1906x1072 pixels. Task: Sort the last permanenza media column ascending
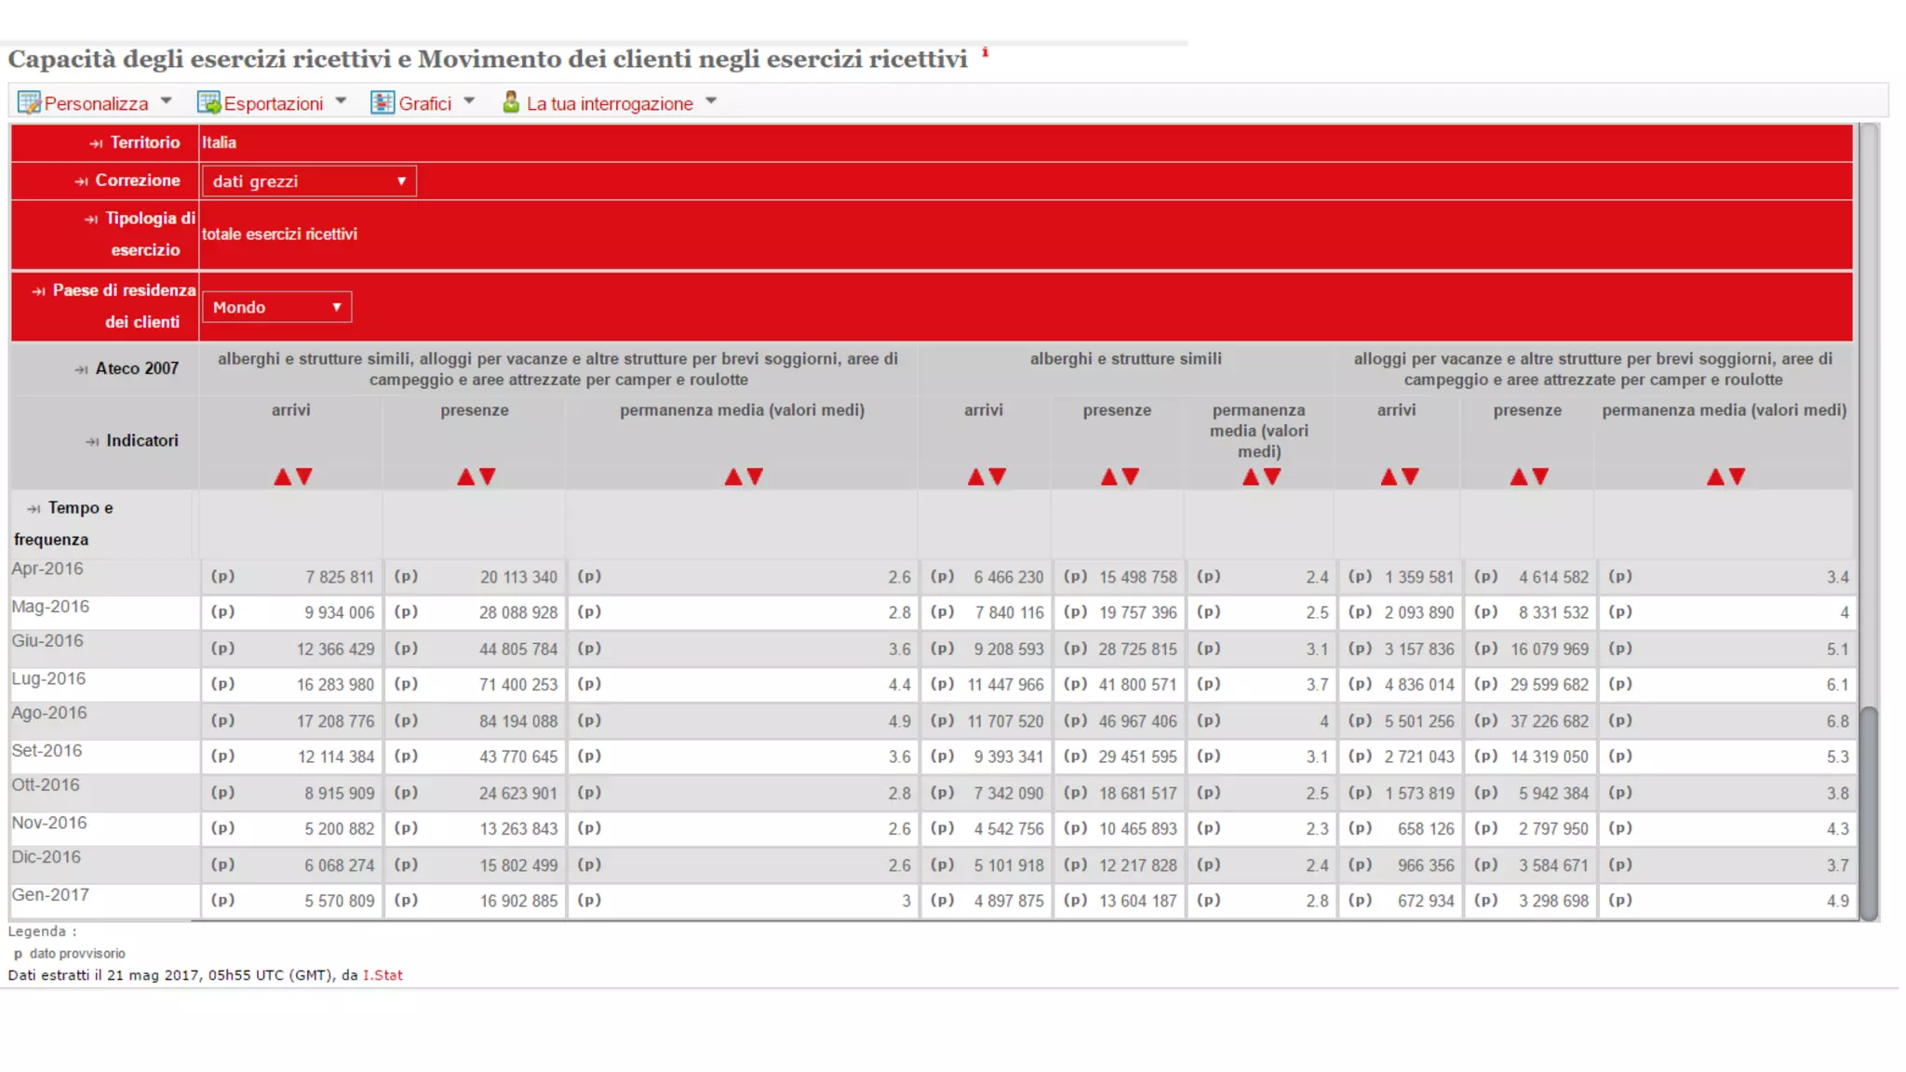pos(1715,477)
